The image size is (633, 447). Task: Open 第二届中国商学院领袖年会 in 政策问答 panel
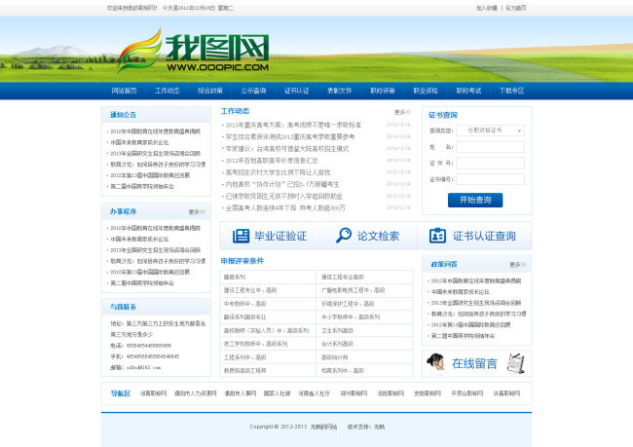coord(463,336)
